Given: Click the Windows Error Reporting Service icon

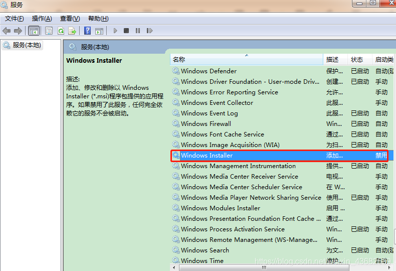Looking at the screenshot, I should click(x=176, y=92).
